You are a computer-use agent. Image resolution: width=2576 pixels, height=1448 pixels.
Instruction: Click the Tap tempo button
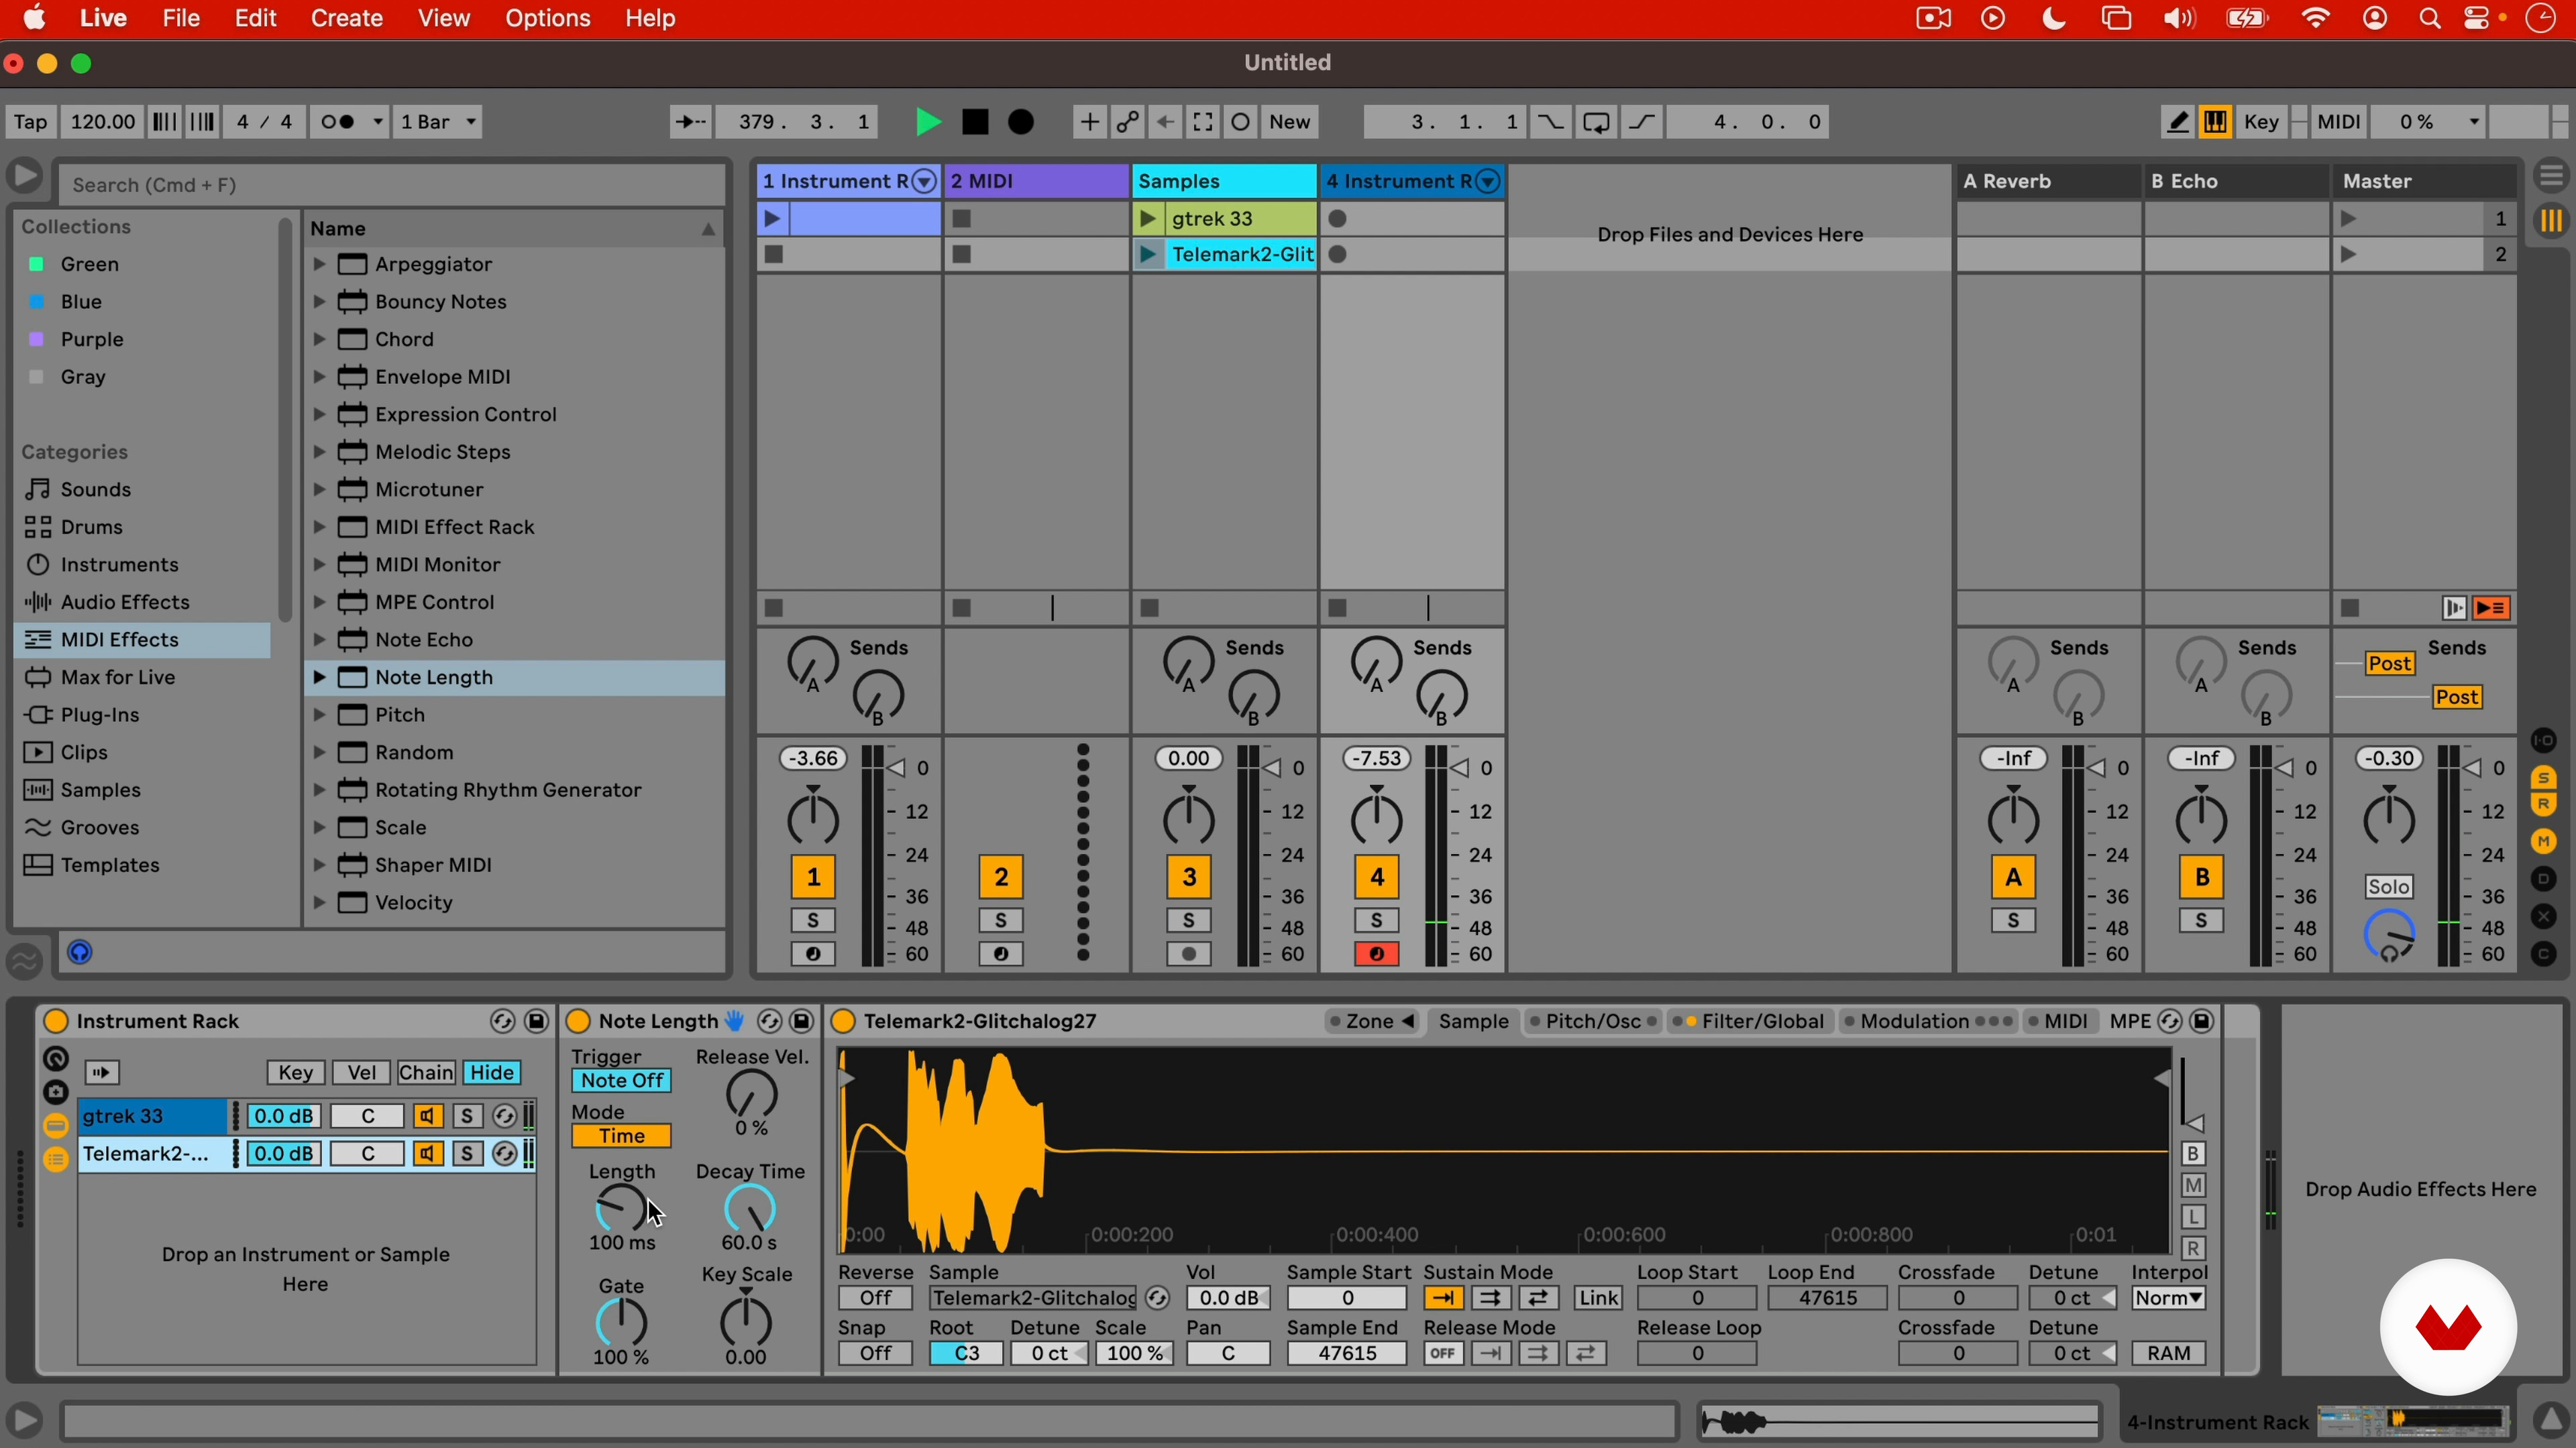point(30,122)
